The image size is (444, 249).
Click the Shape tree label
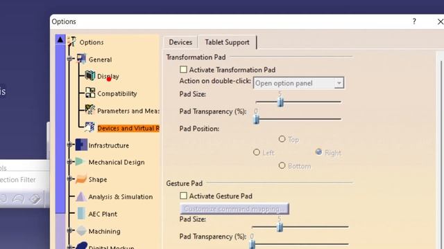pos(98,180)
